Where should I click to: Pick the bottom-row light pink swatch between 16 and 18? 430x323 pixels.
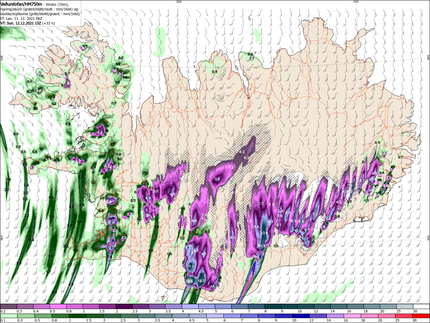click(x=352, y=316)
